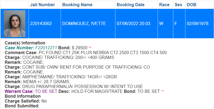Click the Sex column header
Viewport: 214px width, 109px height.
178,5
